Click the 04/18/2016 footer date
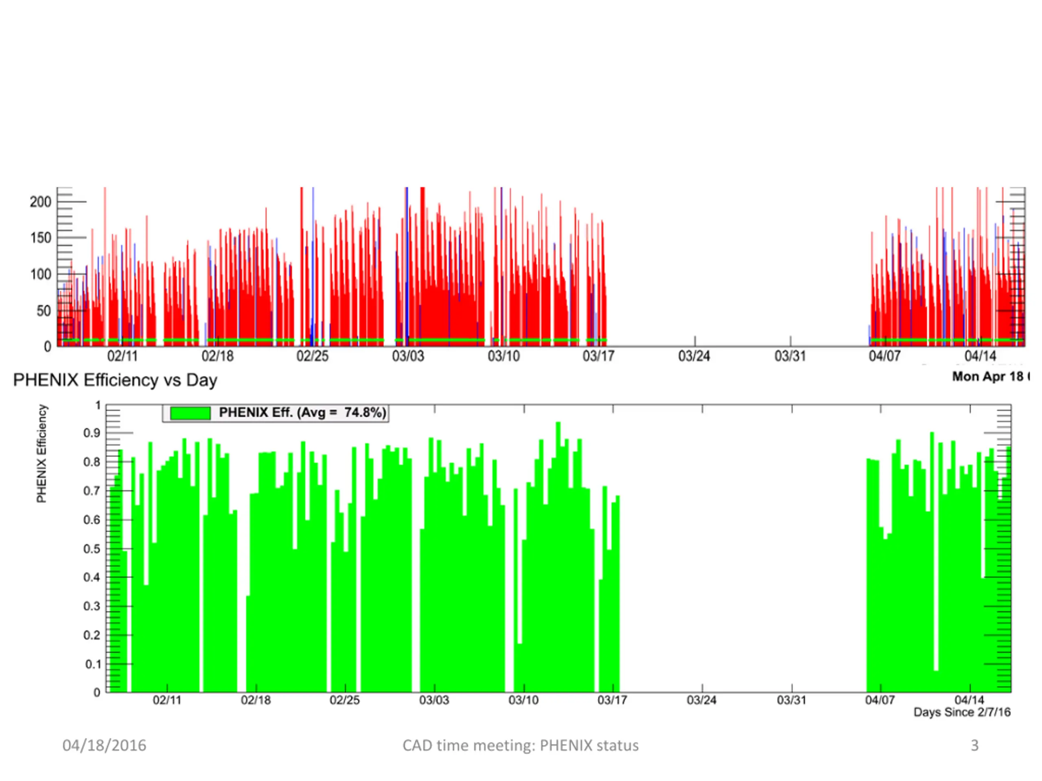The image size is (1042, 781). [x=104, y=746]
